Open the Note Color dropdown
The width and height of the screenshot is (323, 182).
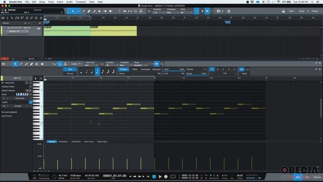click(91, 65)
